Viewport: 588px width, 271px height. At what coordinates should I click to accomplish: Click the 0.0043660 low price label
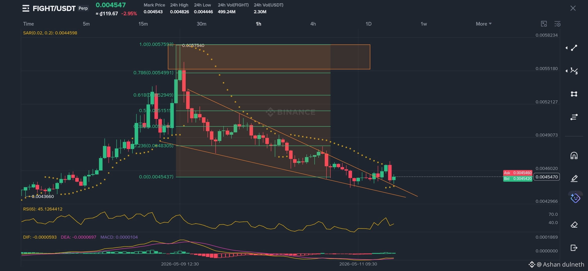pos(43,196)
